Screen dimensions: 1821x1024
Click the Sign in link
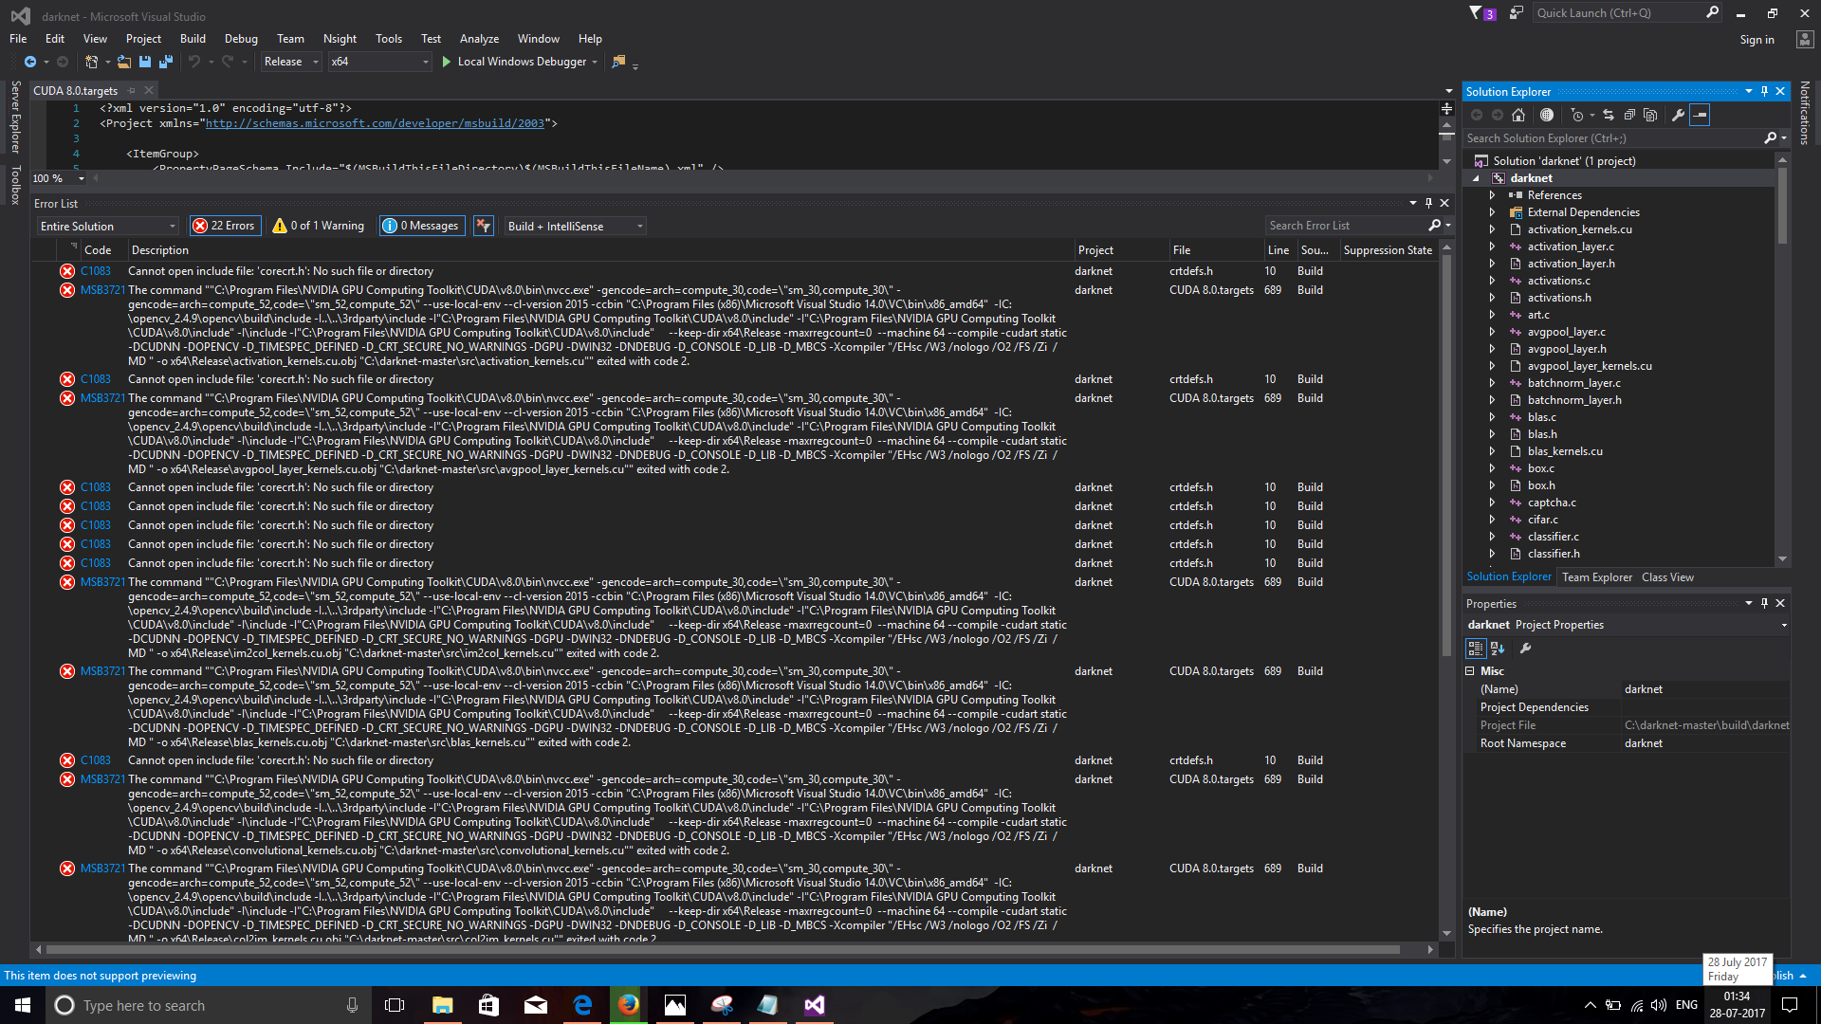pyautogui.click(x=1757, y=39)
